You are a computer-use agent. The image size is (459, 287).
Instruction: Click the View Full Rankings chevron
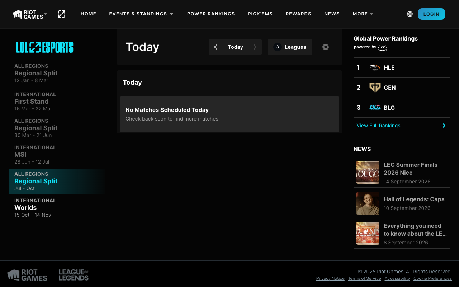(x=444, y=126)
